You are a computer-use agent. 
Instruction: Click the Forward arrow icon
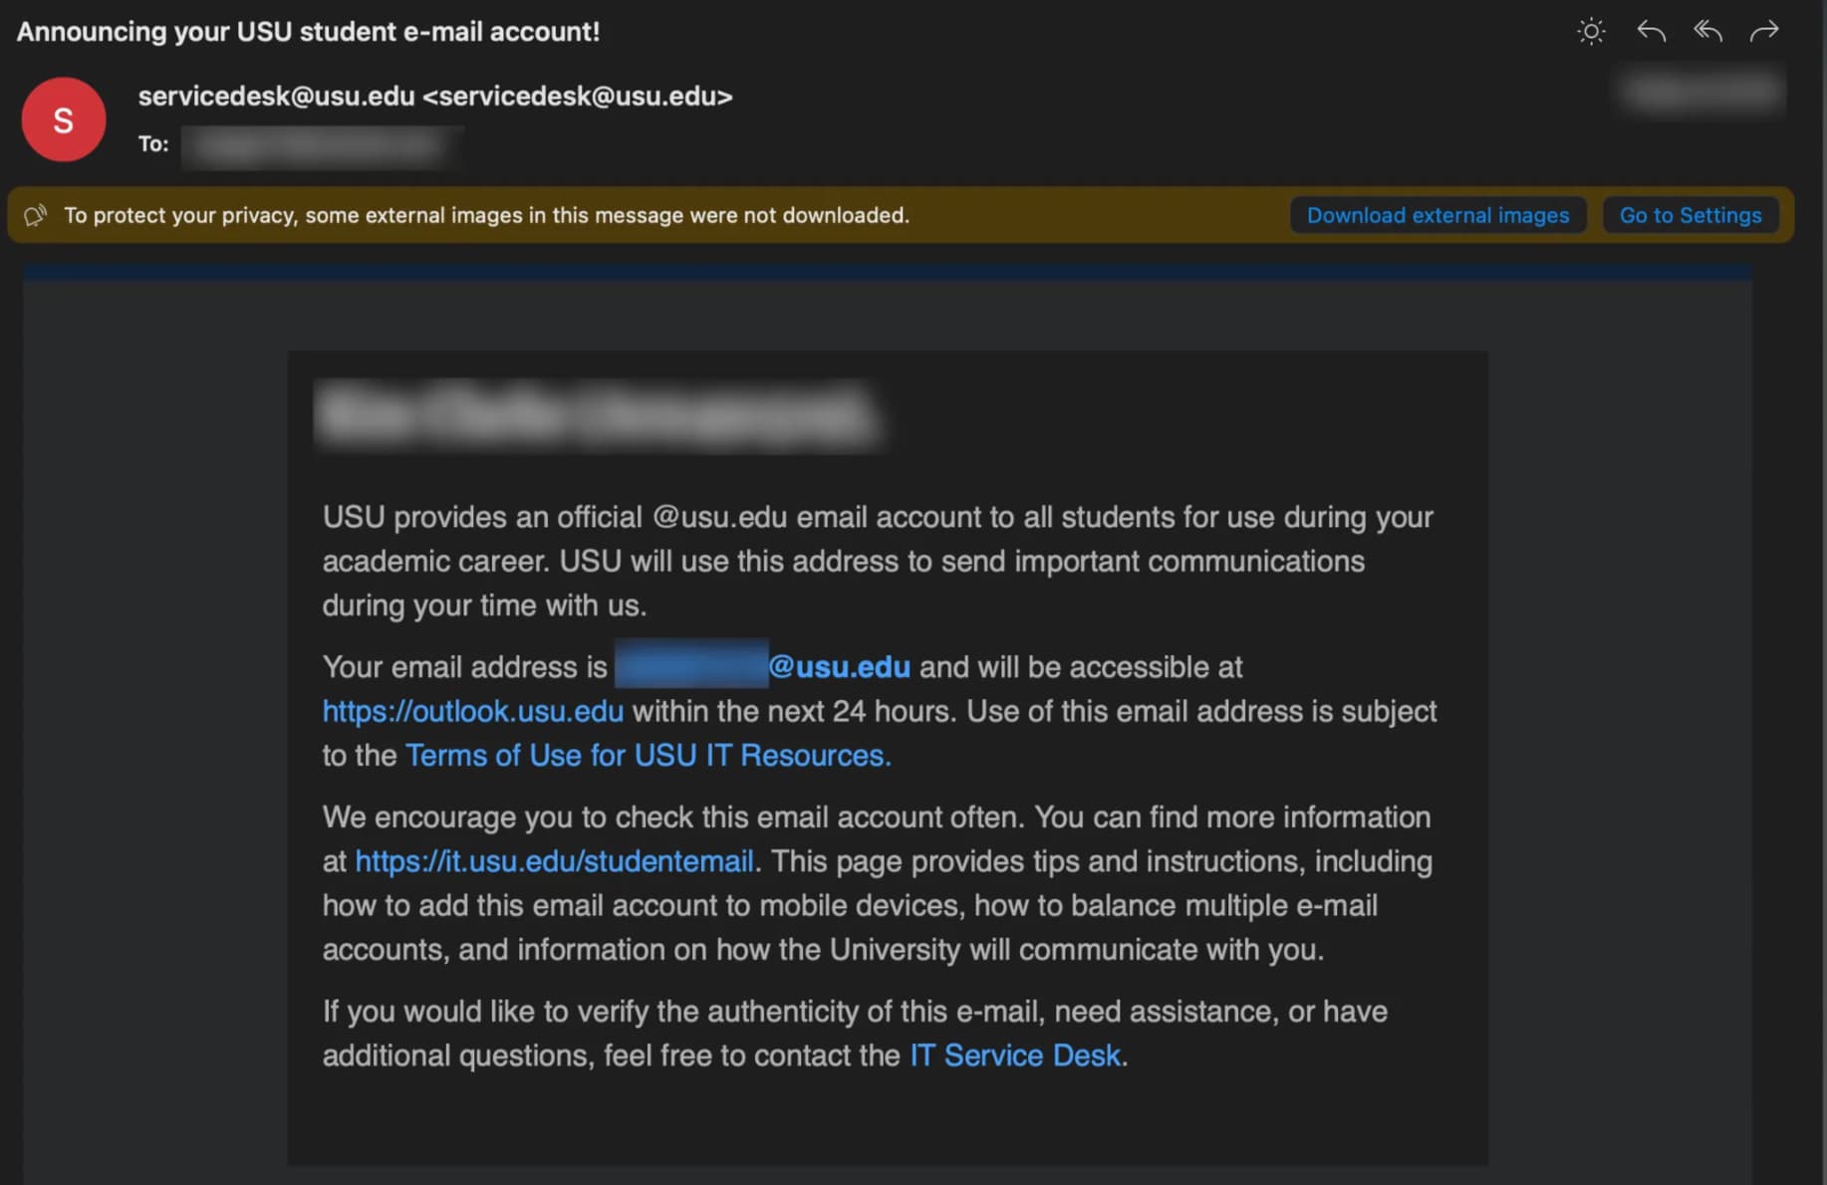(x=1764, y=32)
